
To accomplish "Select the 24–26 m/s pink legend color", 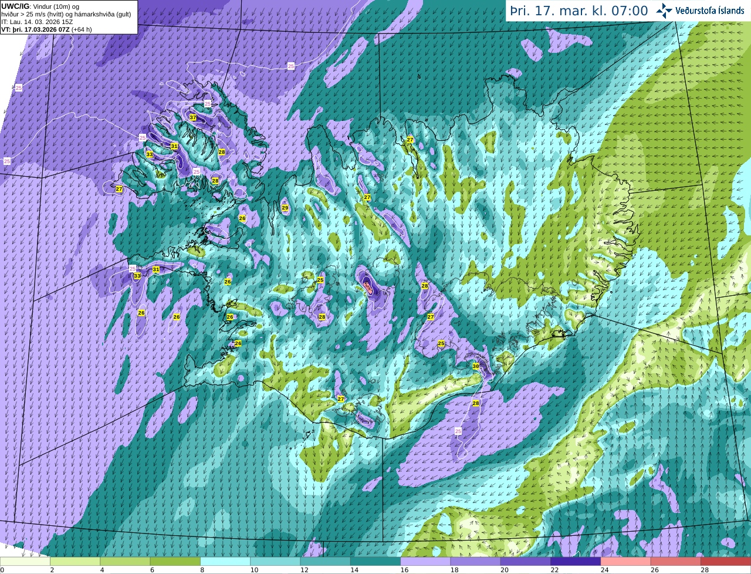I will [626, 562].
